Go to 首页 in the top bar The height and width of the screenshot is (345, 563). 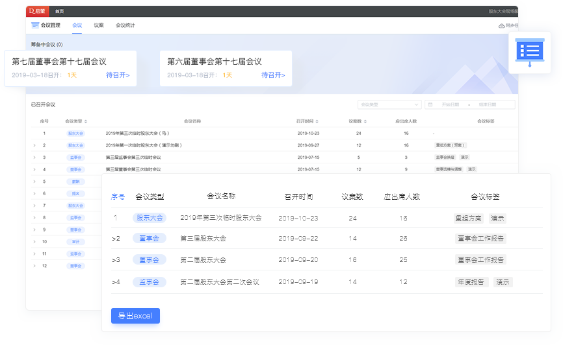(59, 12)
